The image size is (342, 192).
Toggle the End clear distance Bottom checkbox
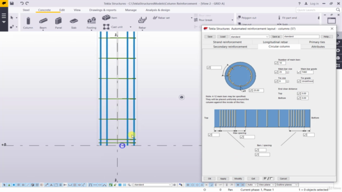(x=299, y=98)
